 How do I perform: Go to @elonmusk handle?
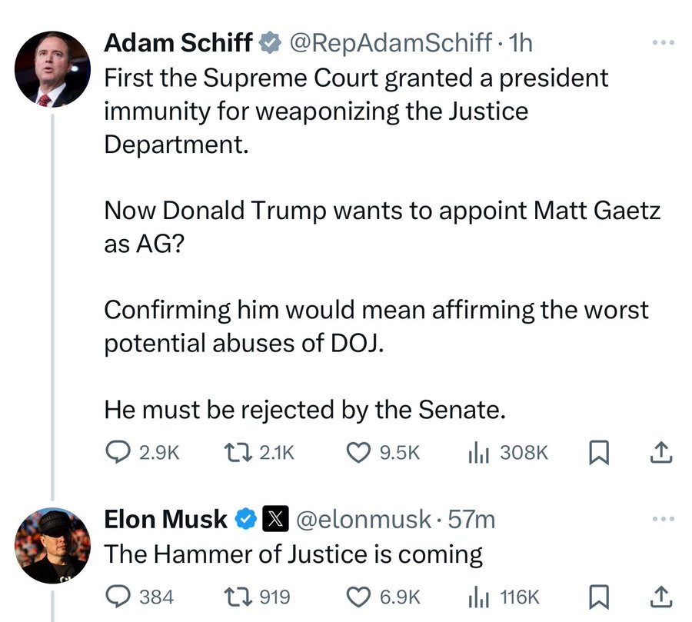(364, 521)
